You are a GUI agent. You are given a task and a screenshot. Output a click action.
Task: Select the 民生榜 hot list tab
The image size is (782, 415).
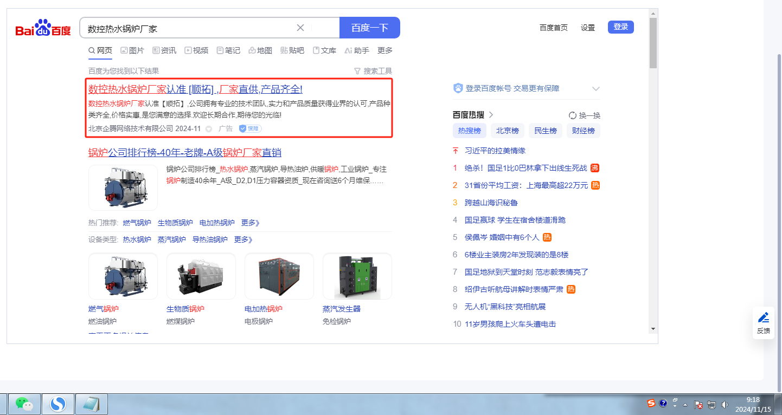[x=546, y=131]
